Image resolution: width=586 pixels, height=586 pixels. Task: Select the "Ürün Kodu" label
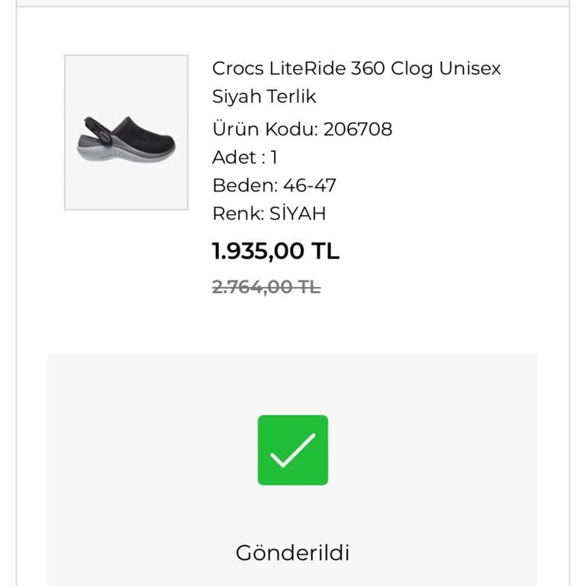point(265,129)
